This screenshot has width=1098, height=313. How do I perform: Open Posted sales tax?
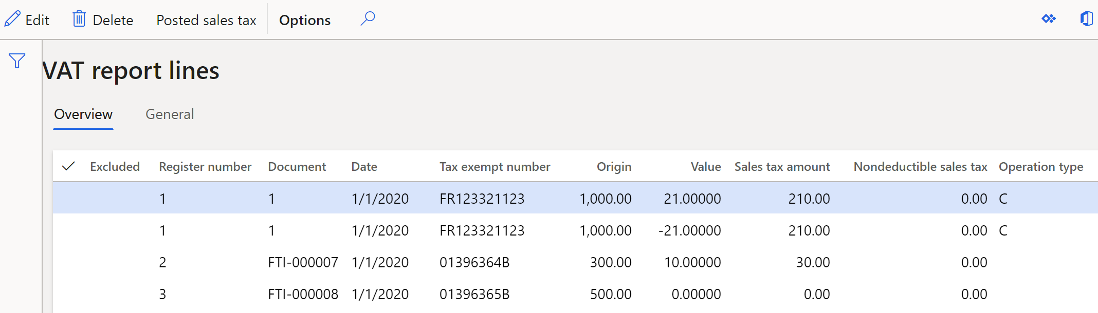tap(206, 20)
